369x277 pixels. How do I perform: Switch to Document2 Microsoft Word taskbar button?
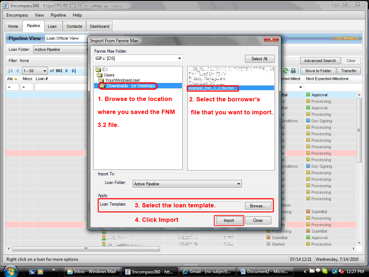(265, 272)
